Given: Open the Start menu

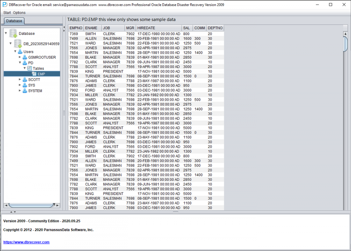Looking at the screenshot, I should click(7, 13).
